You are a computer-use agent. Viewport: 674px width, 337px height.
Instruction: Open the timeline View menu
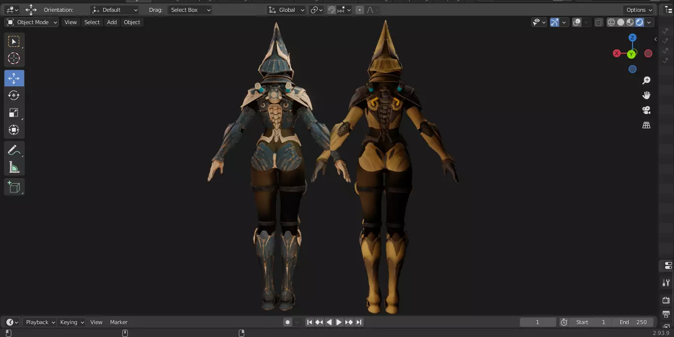click(x=96, y=322)
